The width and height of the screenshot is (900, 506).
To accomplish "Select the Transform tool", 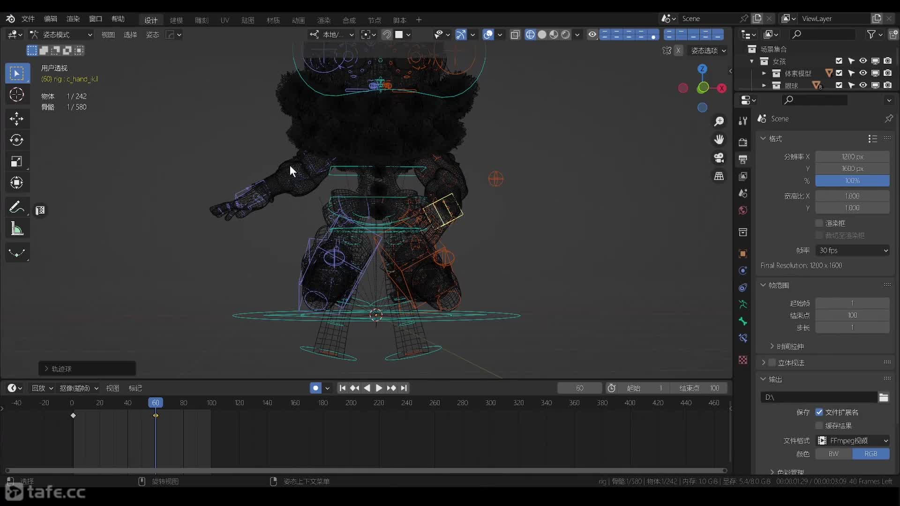I will [17, 183].
